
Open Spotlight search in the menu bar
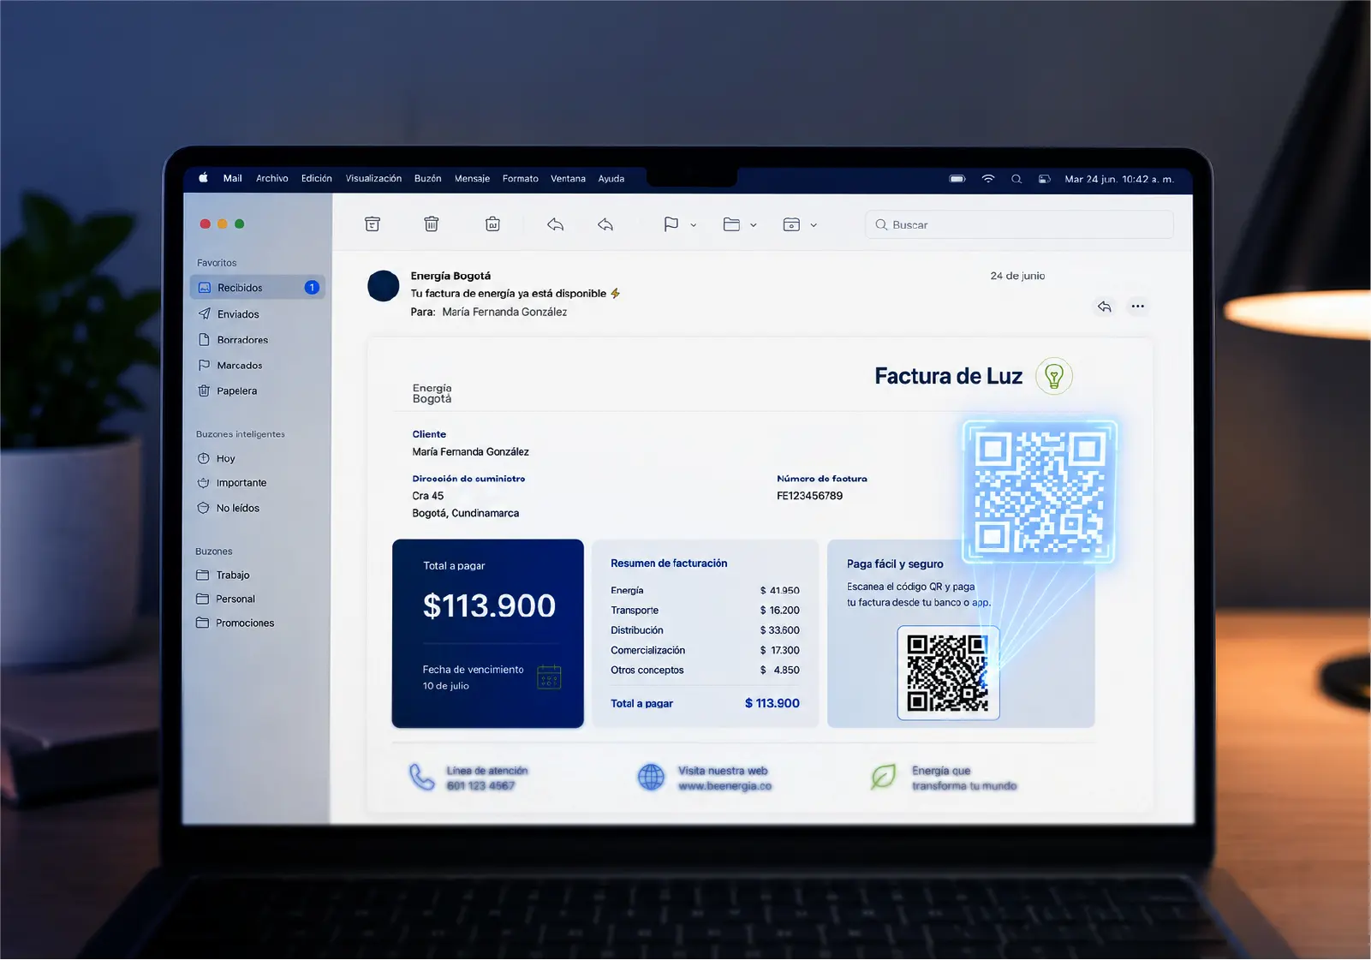tap(1016, 179)
